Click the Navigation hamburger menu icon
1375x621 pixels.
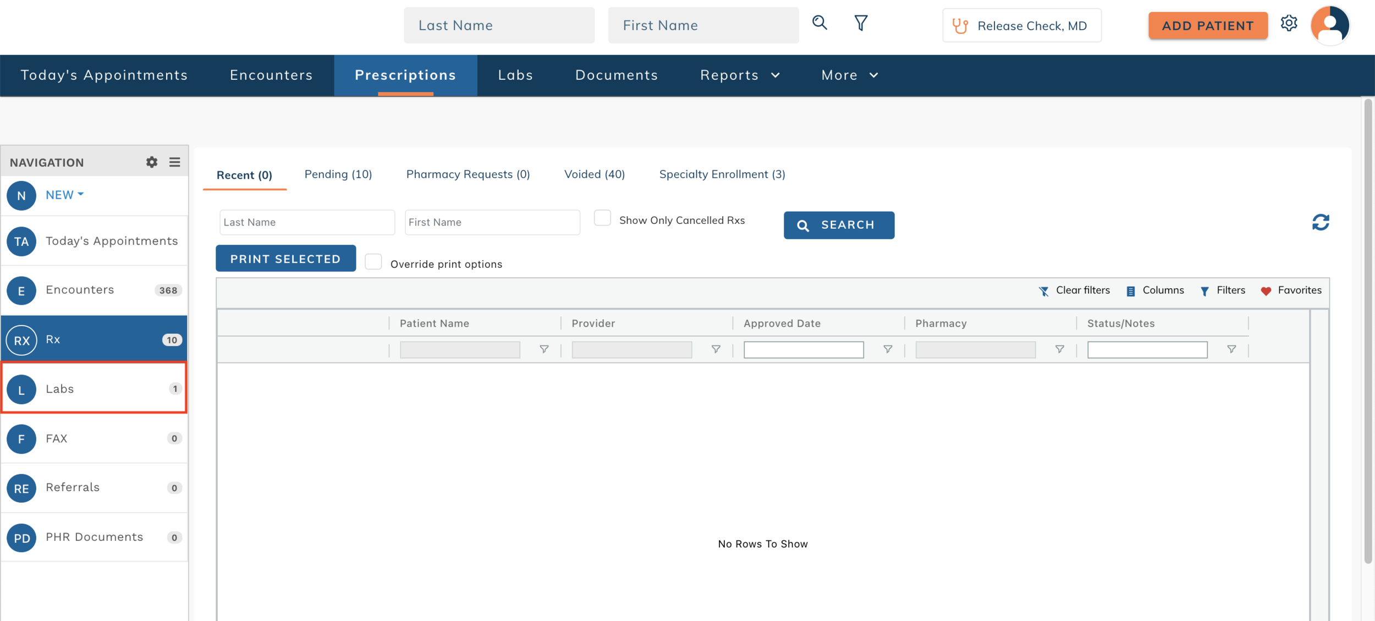pos(175,162)
